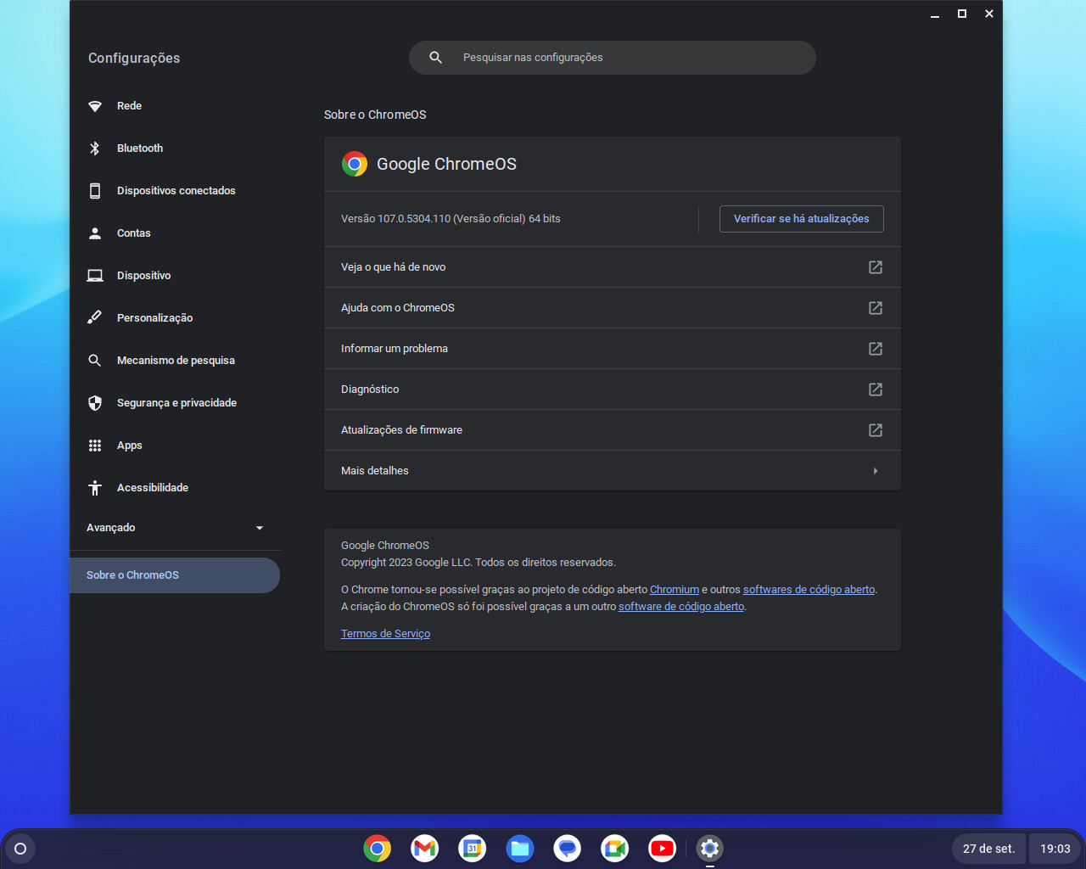Click the Versão 107.0.5304.110 text

click(x=451, y=219)
